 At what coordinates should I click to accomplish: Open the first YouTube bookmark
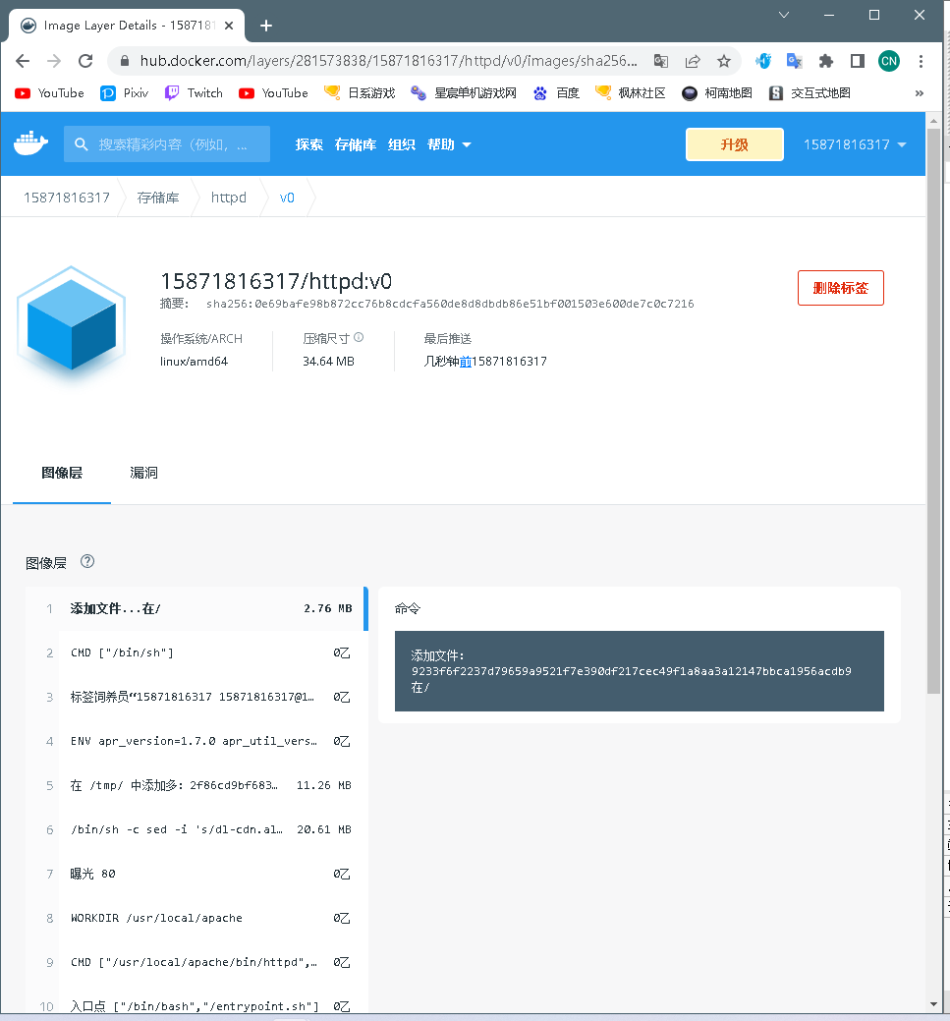tap(49, 93)
